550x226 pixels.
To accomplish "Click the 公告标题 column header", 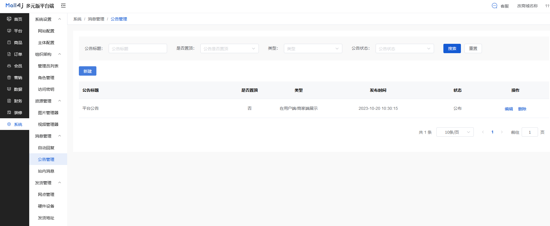I will [x=91, y=90].
